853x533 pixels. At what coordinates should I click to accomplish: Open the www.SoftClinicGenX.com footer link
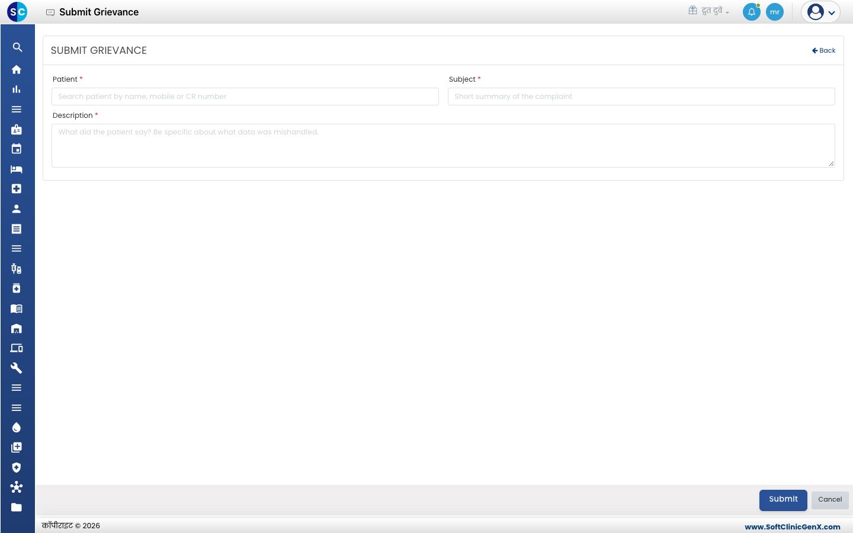(x=793, y=526)
